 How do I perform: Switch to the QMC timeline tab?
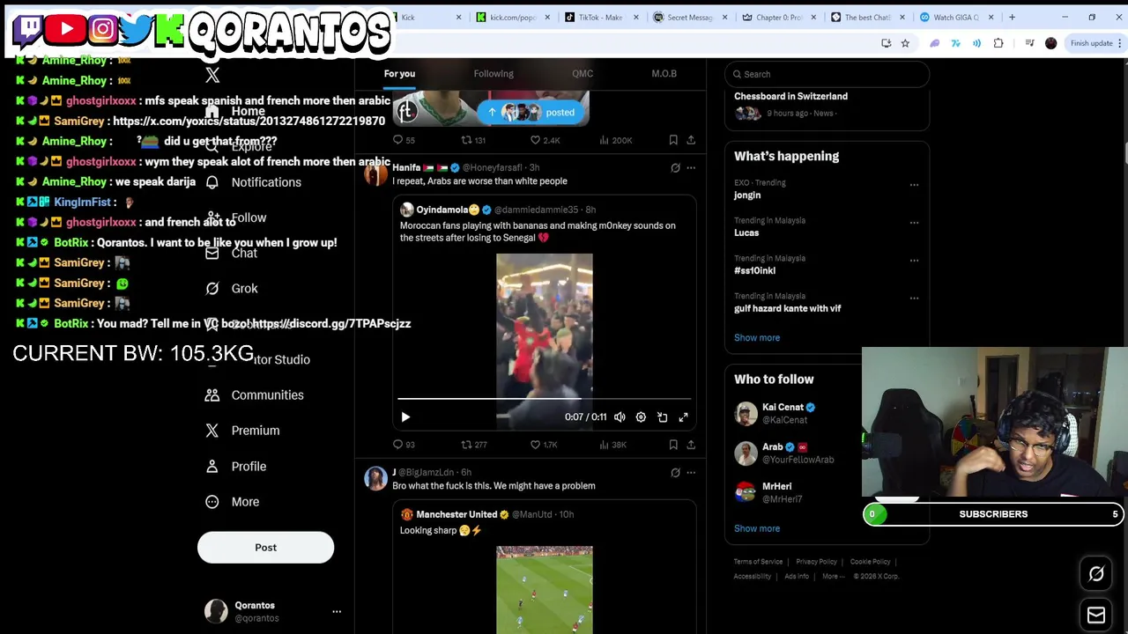583,74
